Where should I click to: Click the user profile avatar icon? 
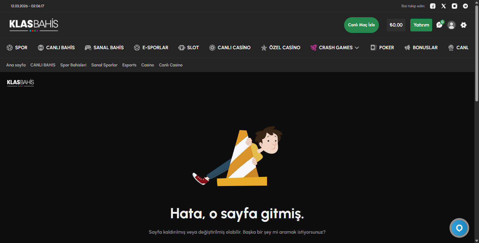[451, 25]
